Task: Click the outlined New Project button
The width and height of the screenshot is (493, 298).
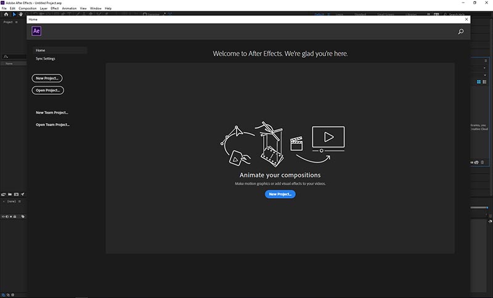Action: (x=47, y=78)
